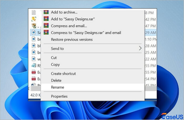Expand the Send to chevron arrow
Viewport: 184px width, 120px height.
pyautogui.click(x=140, y=48)
